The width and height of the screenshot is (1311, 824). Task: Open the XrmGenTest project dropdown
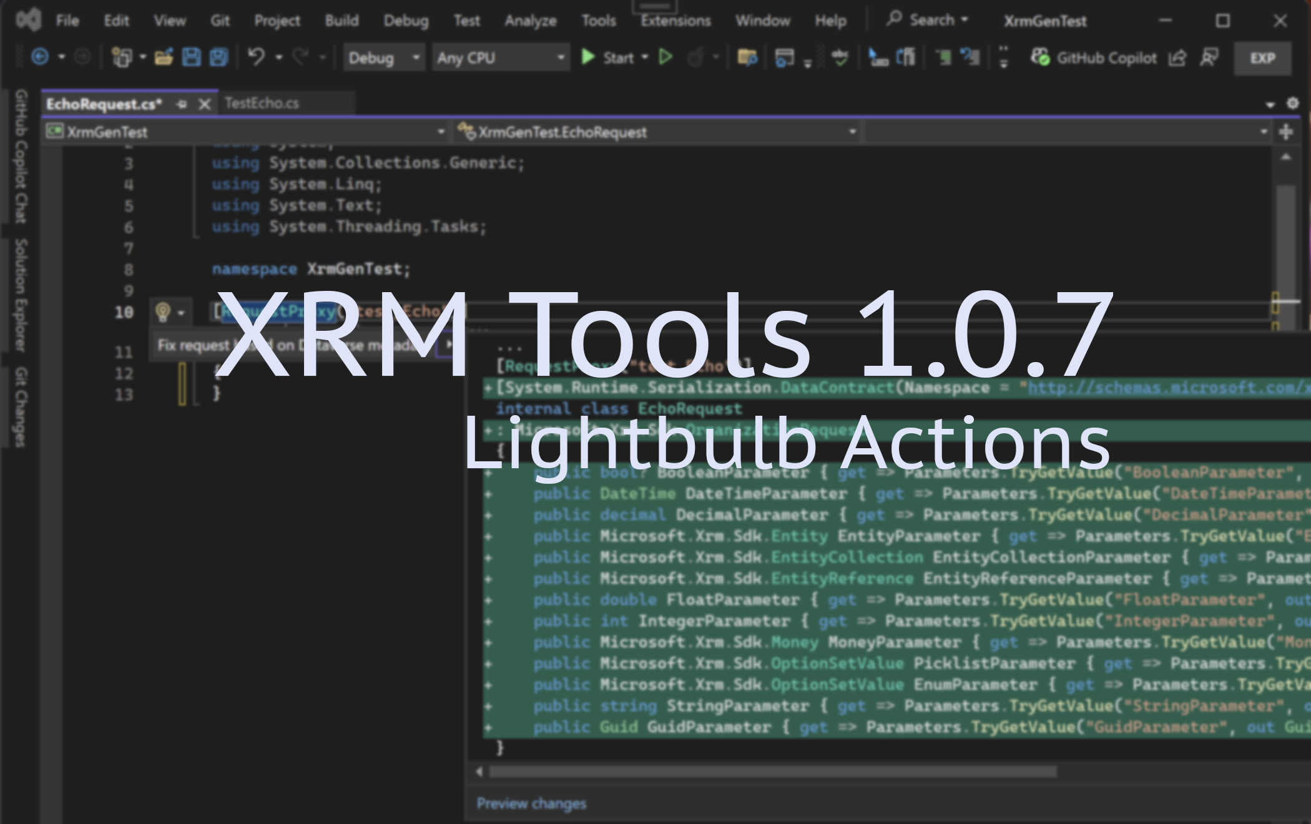click(246, 132)
